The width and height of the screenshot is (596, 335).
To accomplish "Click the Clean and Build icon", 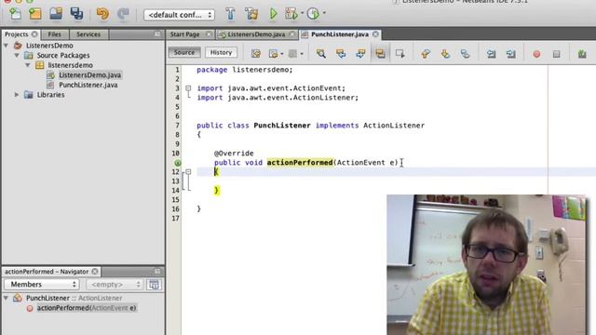I will [251, 14].
